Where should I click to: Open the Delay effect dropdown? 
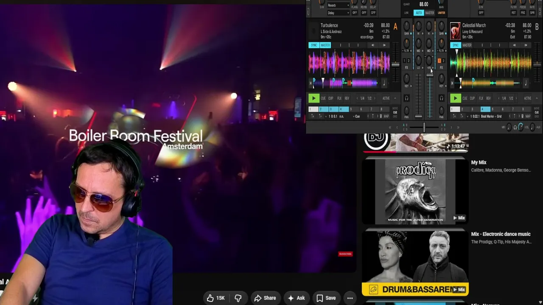pyautogui.click(x=338, y=13)
